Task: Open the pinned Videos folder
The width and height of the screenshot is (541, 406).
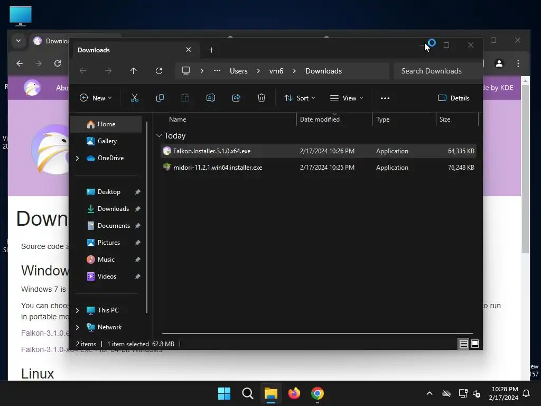Action: point(107,276)
